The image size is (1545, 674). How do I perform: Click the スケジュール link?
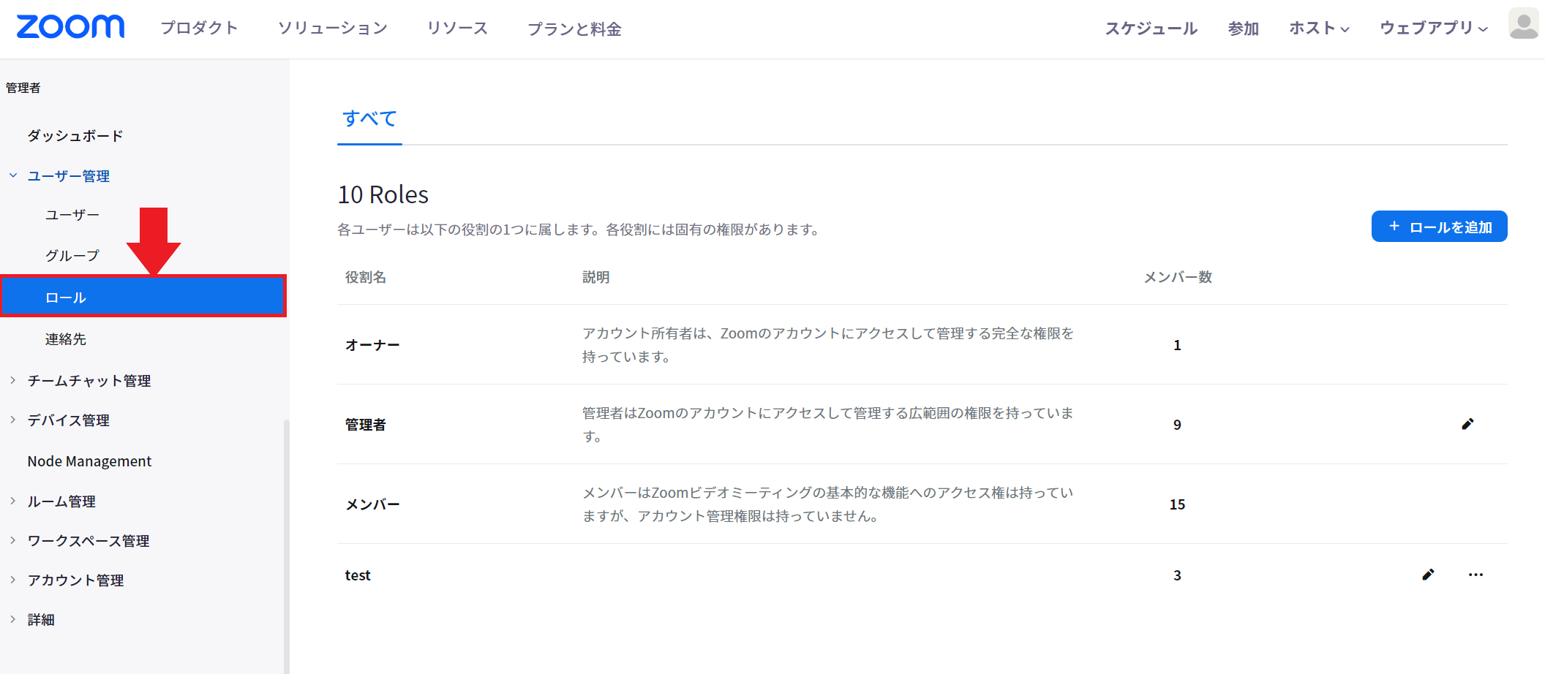pyautogui.click(x=1151, y=28)
